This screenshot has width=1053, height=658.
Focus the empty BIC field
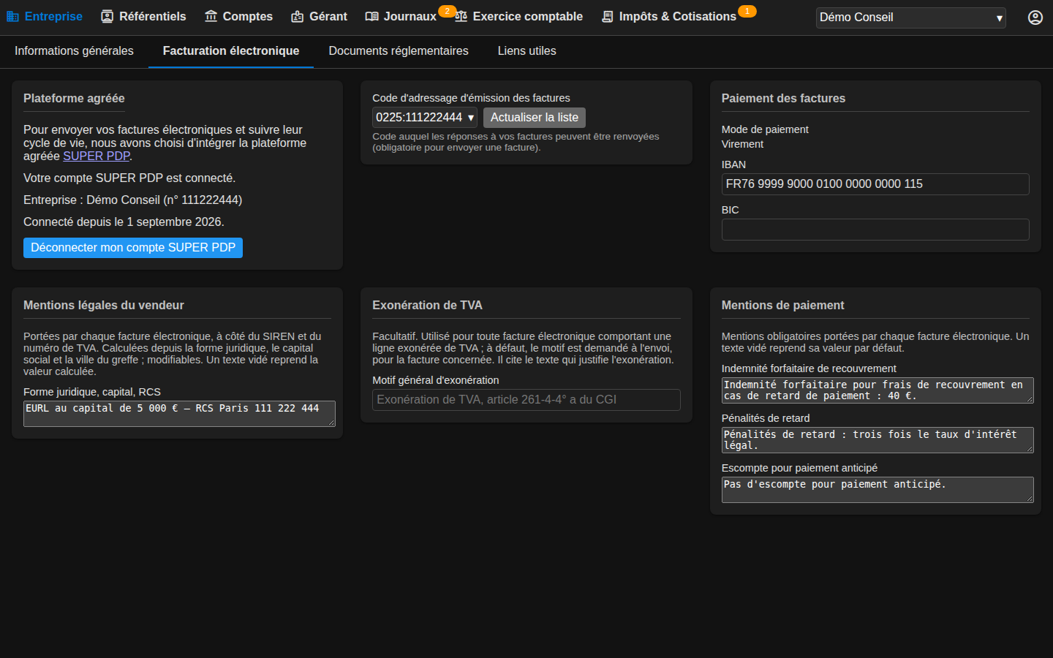(875, 230)
